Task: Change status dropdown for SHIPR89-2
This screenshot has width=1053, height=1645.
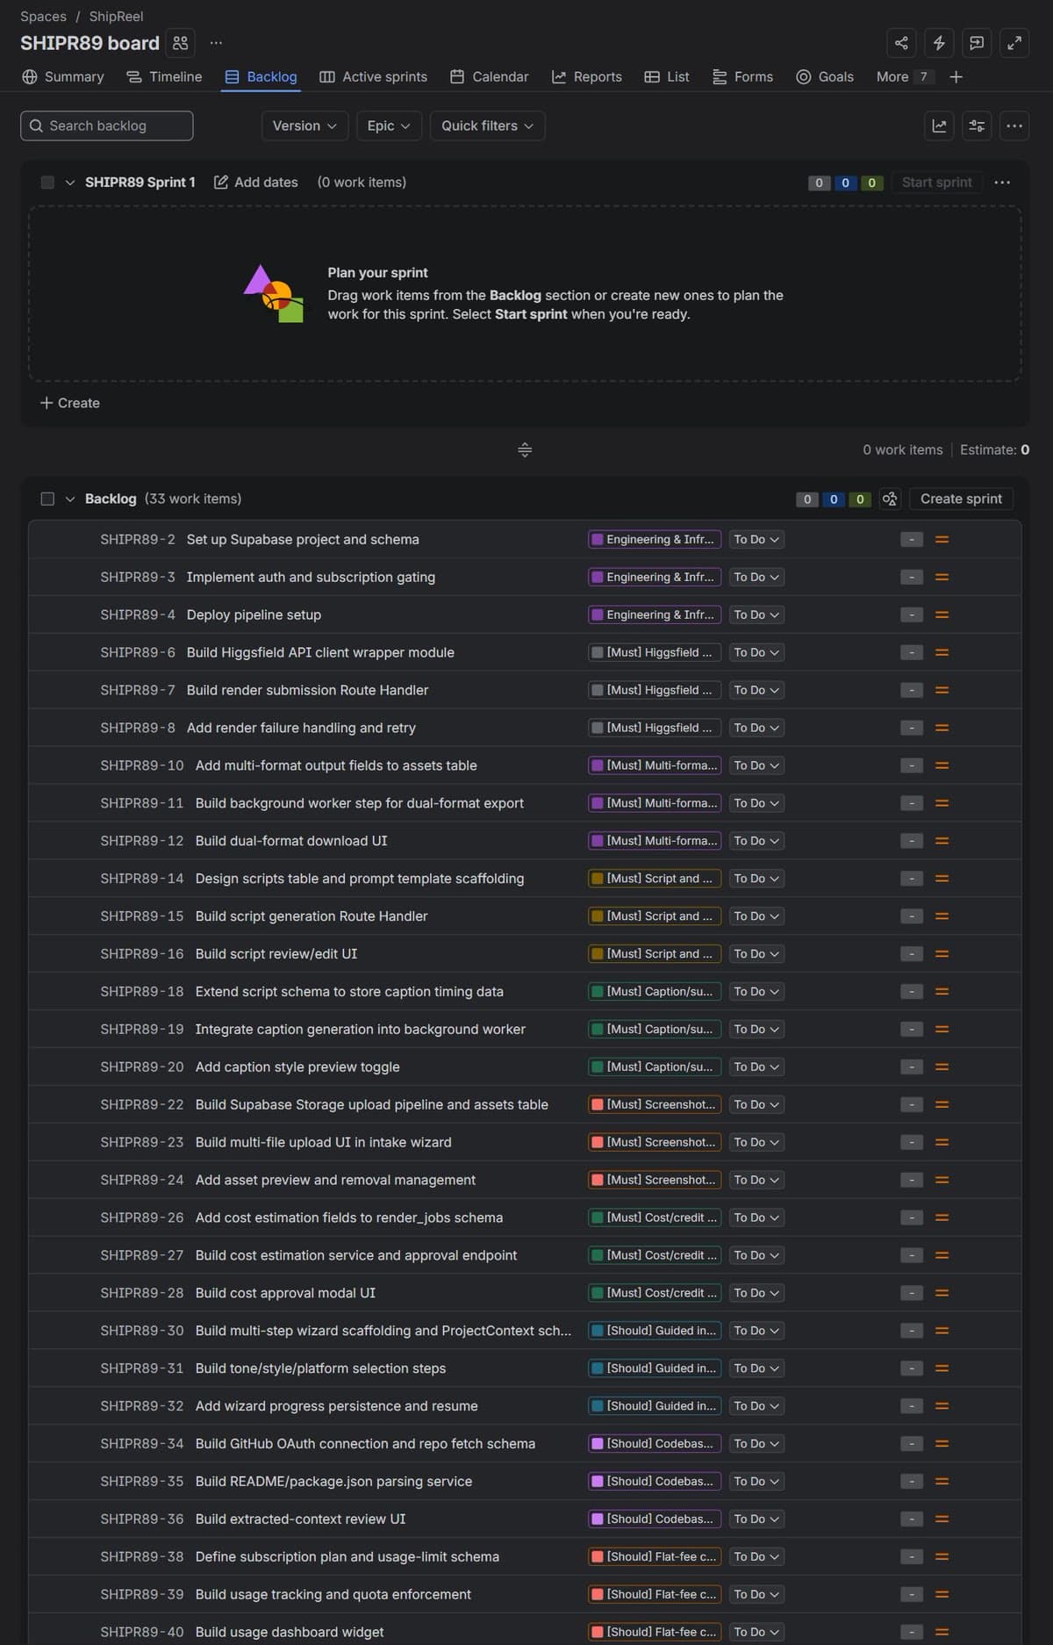Action: click(756, 540)
